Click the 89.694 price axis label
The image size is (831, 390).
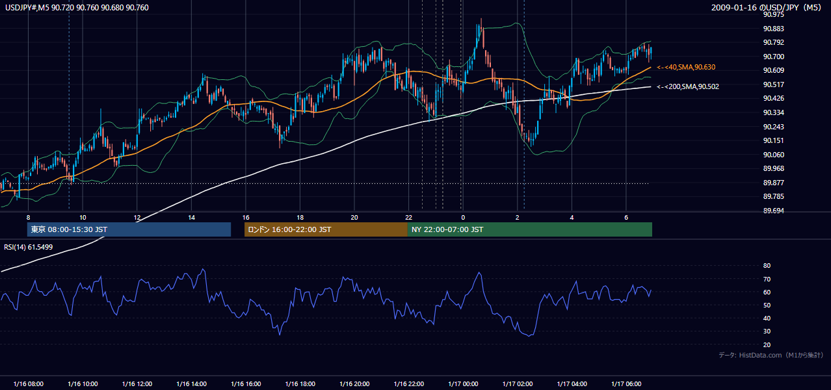coord(774,211)
